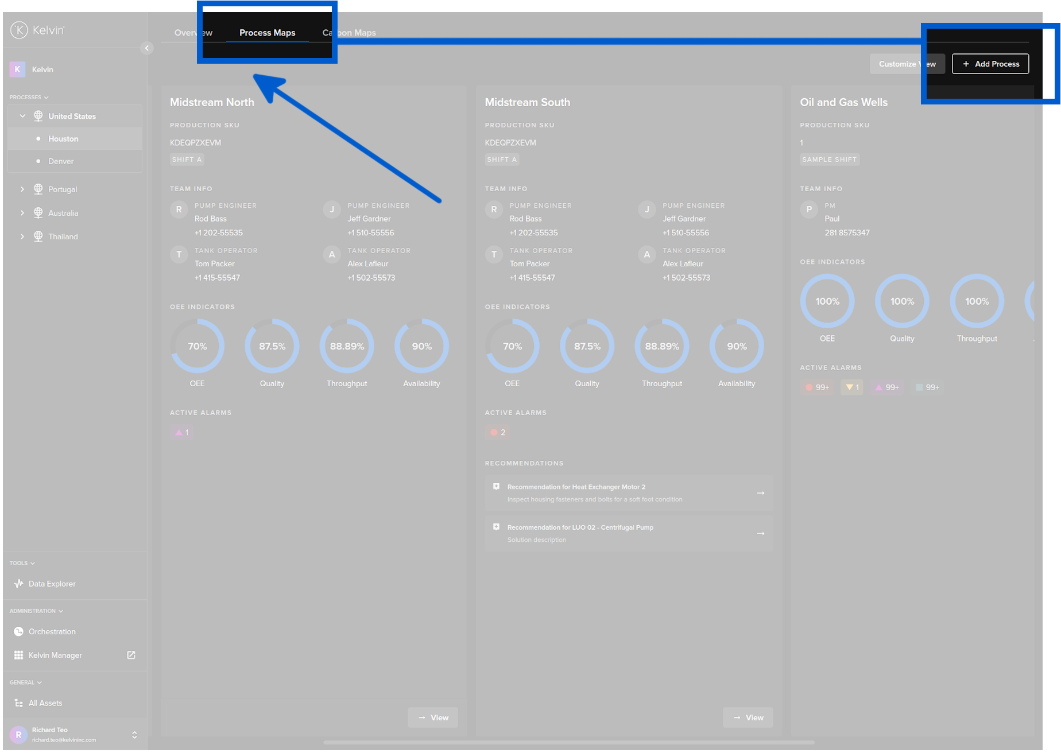Click the 90% Availability progress ring

coord(421,346)
